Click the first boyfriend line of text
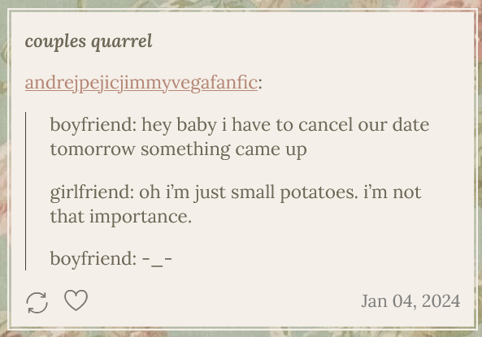This screenshot has width=482, height=337. 240,136
